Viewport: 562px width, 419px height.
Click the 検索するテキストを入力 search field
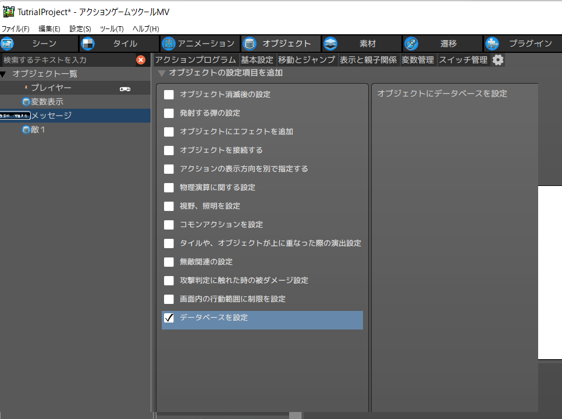coord(69,60)
